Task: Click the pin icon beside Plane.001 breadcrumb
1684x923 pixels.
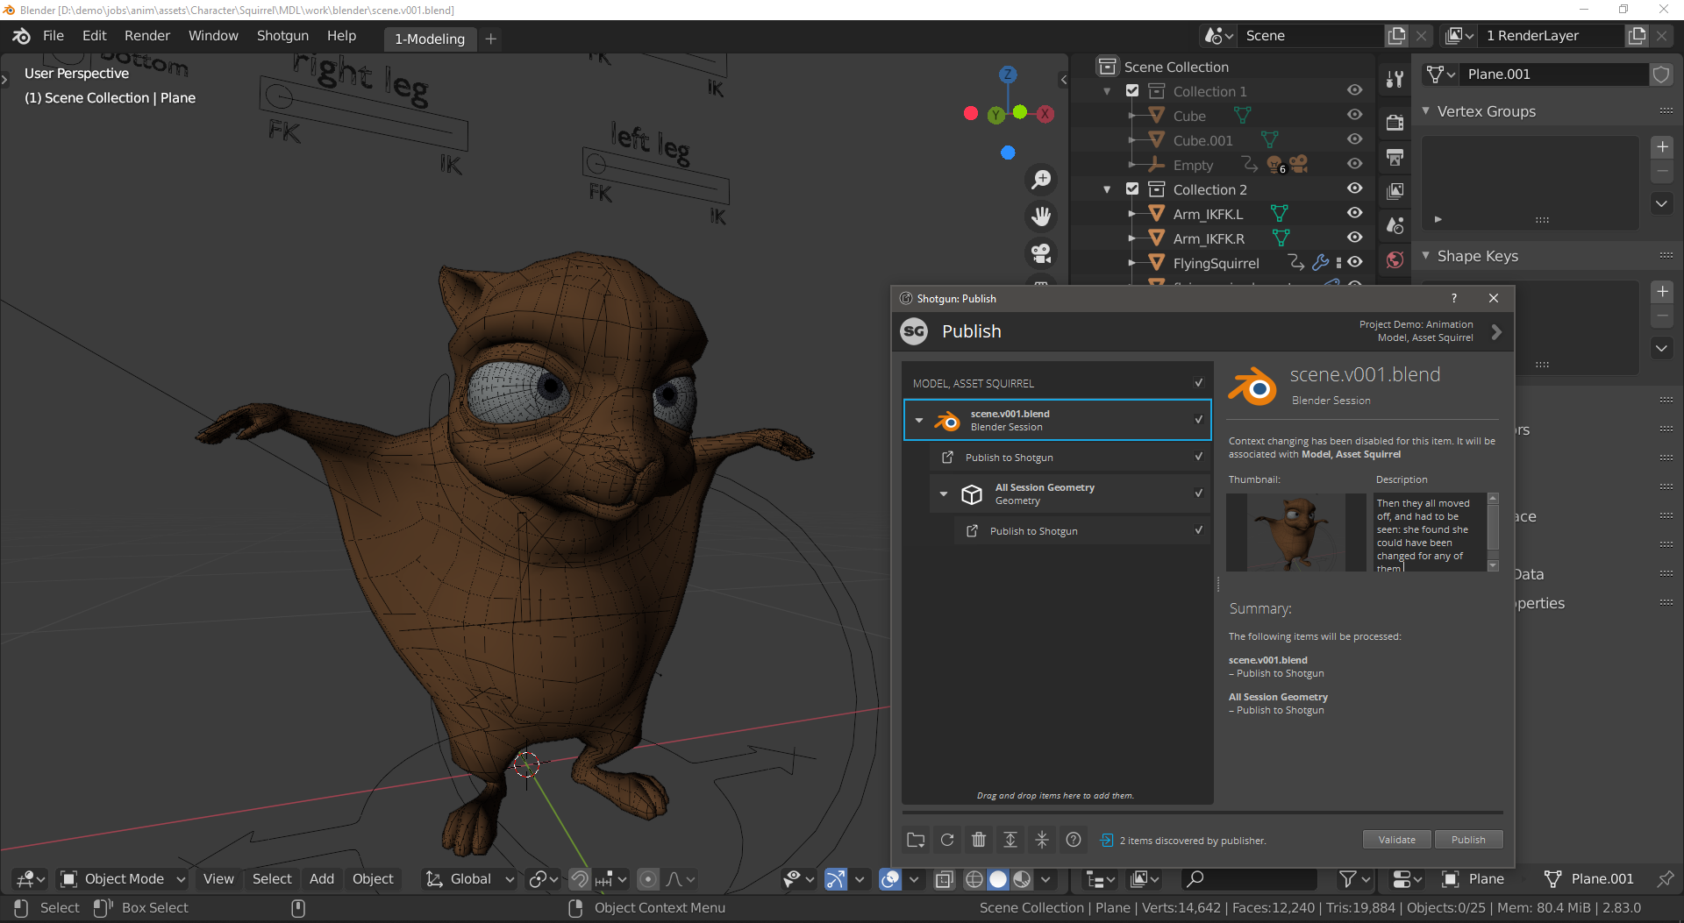Action: coord(1665,878)
